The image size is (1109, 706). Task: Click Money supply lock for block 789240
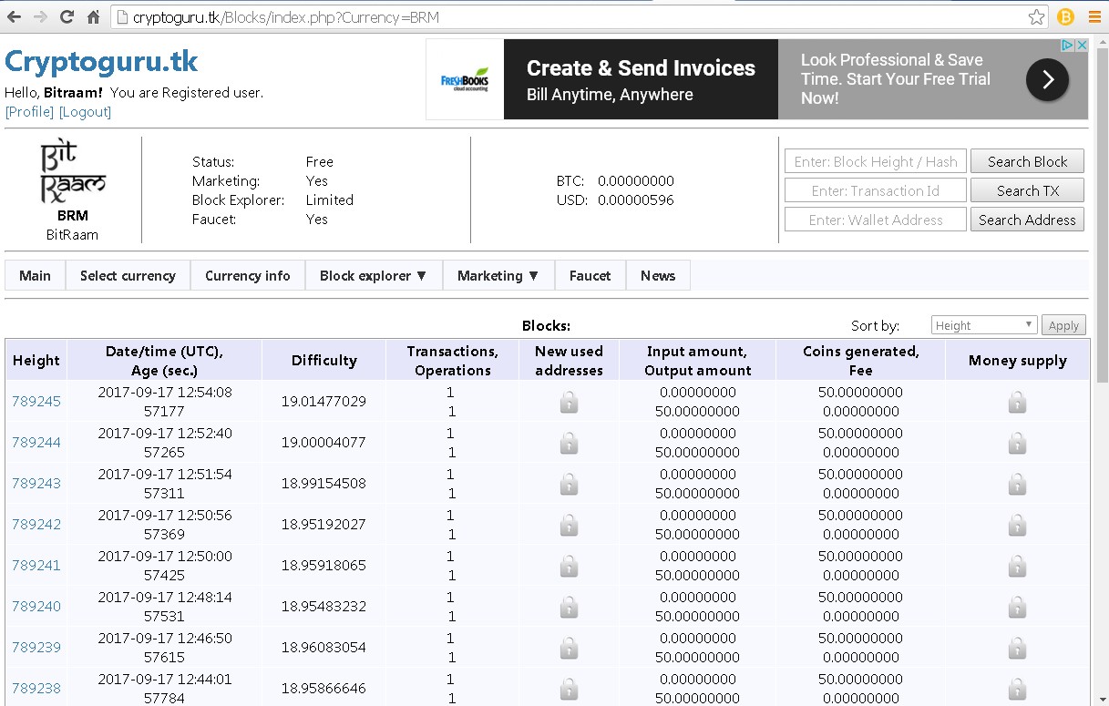point(1017,607)
